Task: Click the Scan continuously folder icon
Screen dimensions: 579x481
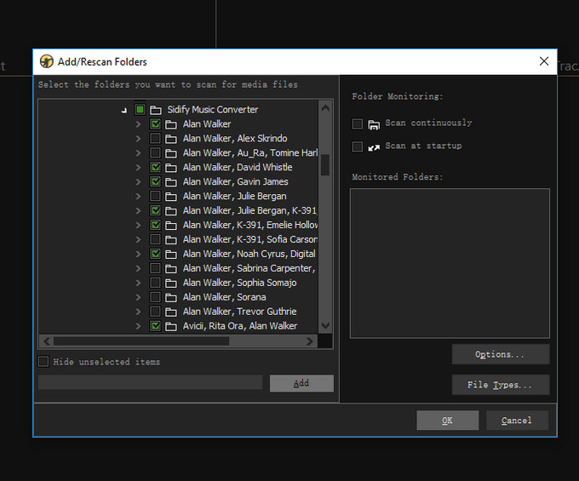Action: pyautogui.click(x=374, y=125)
